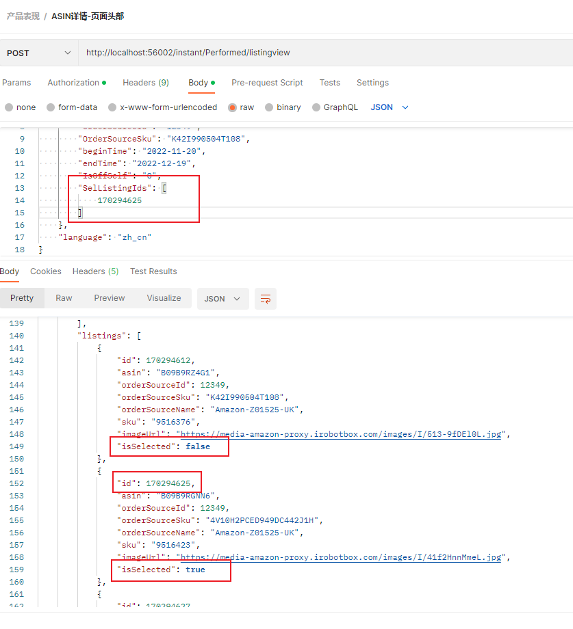This screenshot has height=629, width=573.
Task: Open the 41f2HnnMmeL.jpg image URL link
Action: point(341,558)
